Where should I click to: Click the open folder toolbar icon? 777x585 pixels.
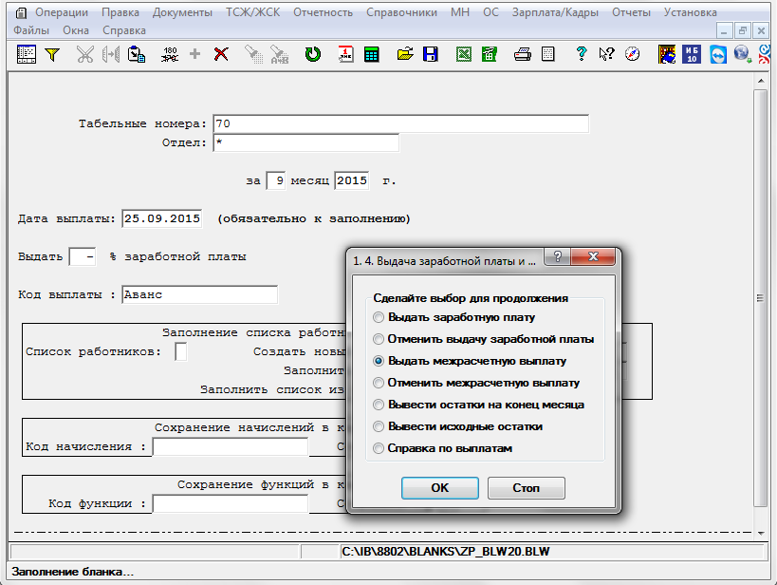point(405,54)
